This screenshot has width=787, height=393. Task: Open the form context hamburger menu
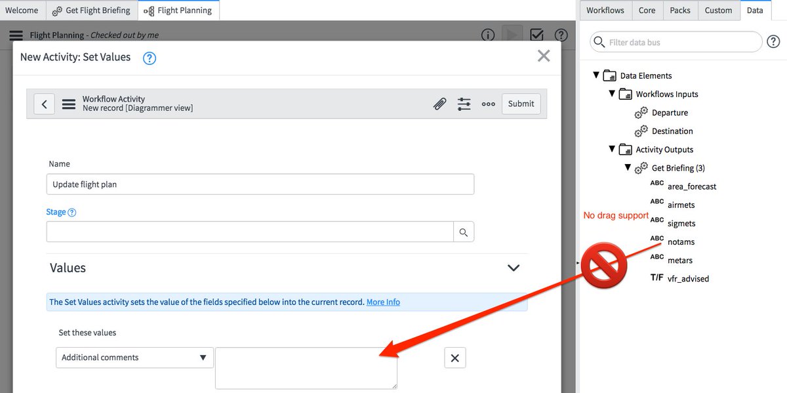68,104
